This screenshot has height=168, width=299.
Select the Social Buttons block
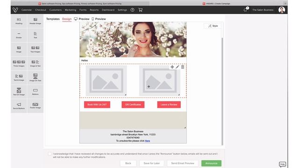coord(19,106)
